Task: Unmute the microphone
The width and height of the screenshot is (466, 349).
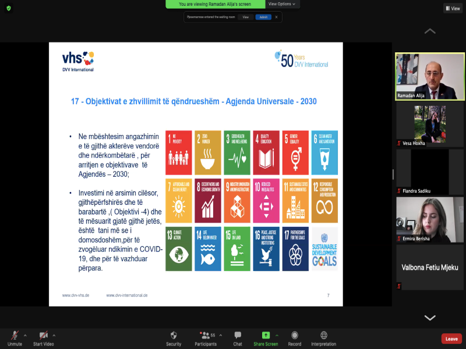Action: coord(15,336)
